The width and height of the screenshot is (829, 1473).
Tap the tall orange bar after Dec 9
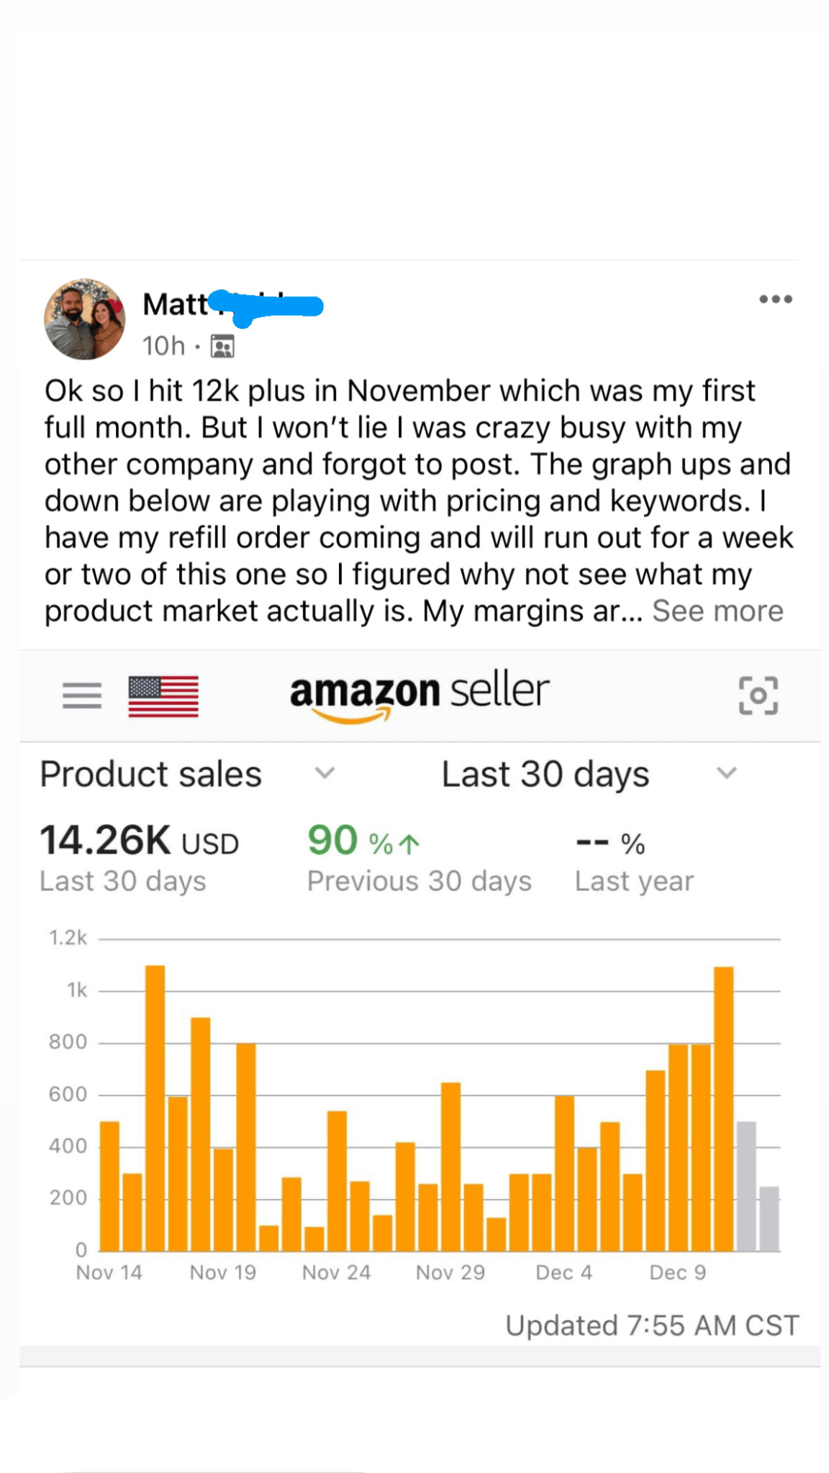click(723, 1108)
